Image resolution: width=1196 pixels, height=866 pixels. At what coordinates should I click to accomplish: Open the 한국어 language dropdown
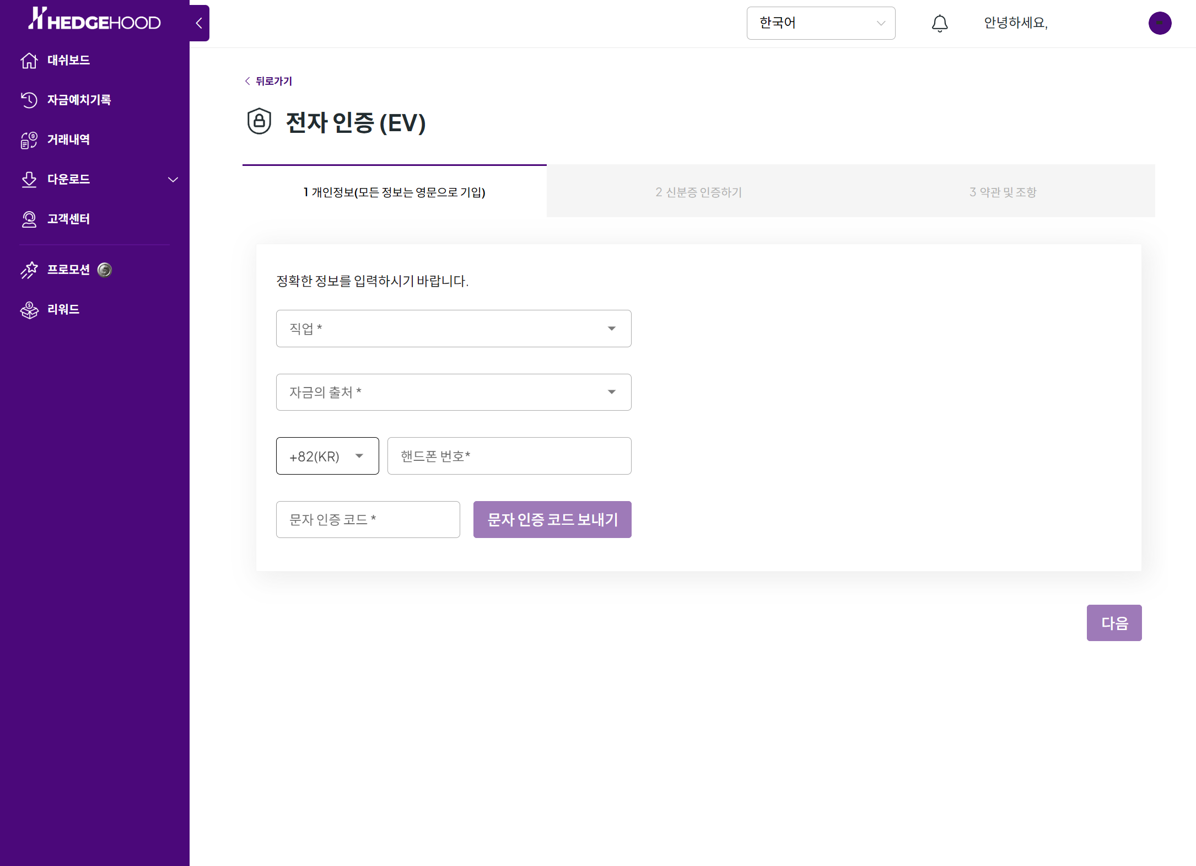coord(821,23)
